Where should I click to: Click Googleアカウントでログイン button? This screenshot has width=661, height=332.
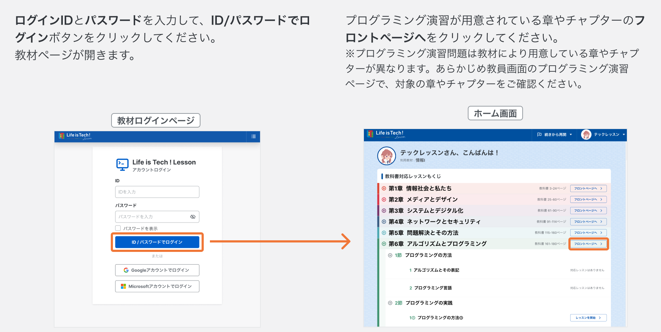157,270
